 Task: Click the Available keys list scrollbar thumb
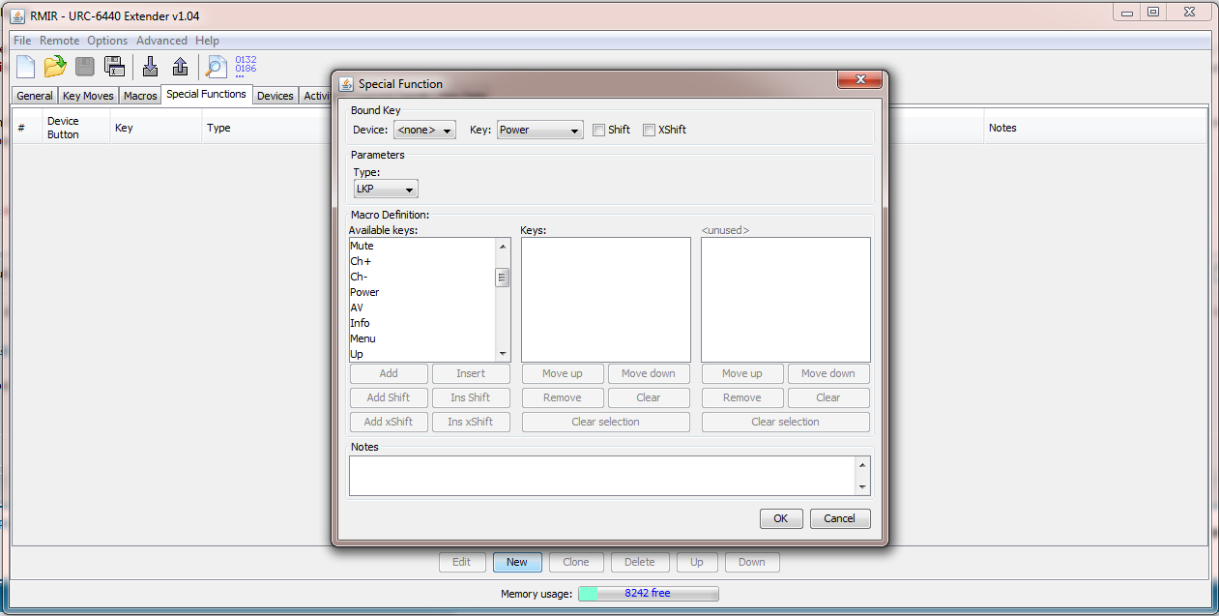click(x=503, y=278)
